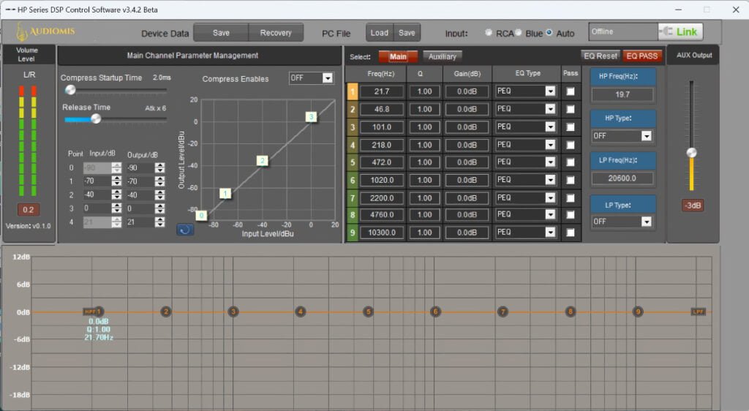Click the green Link connection icon button
The width and height of the screenshot is (749, 411).
(680, 32)
